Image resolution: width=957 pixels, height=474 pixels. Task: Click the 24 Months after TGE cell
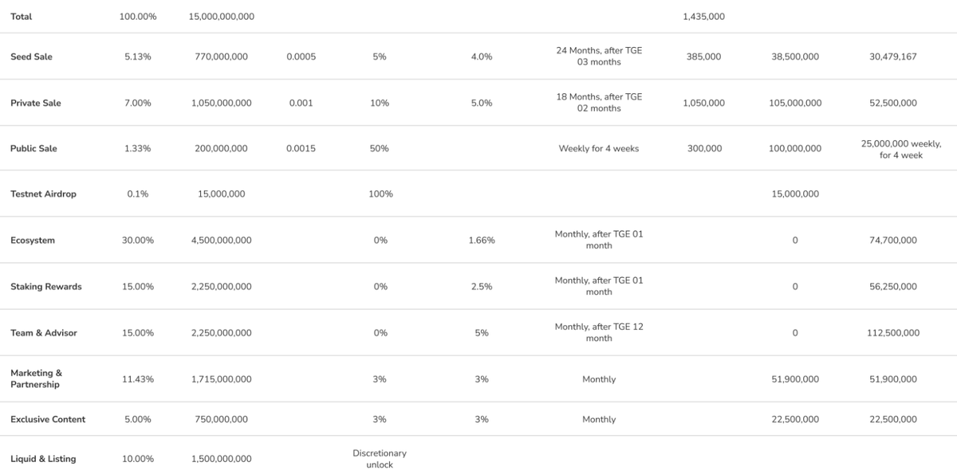click(598, 56)
